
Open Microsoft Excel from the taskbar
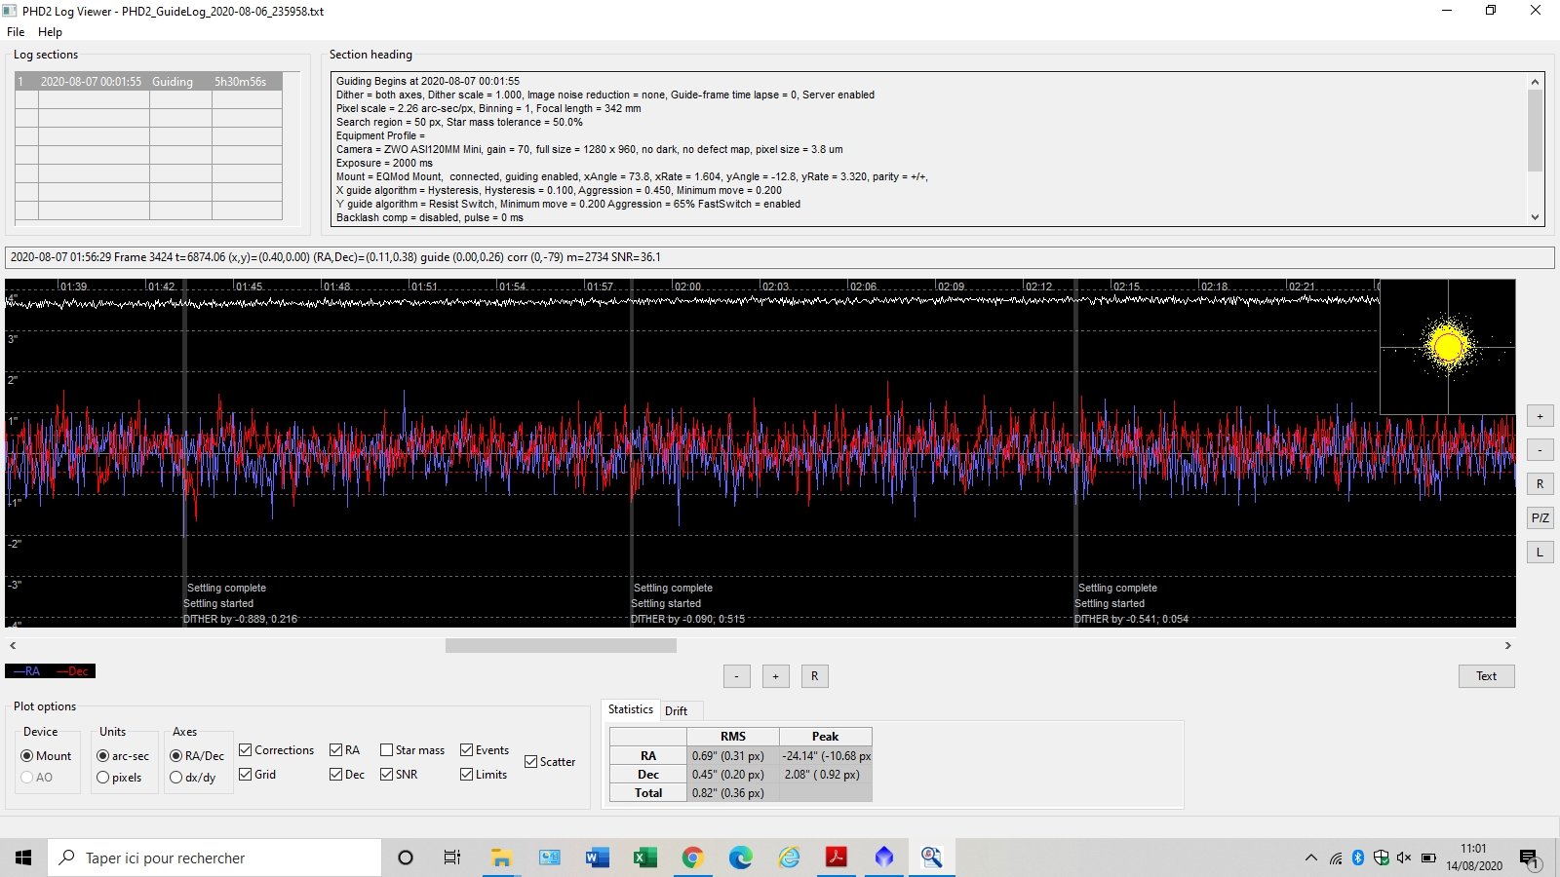click(644, 858)
